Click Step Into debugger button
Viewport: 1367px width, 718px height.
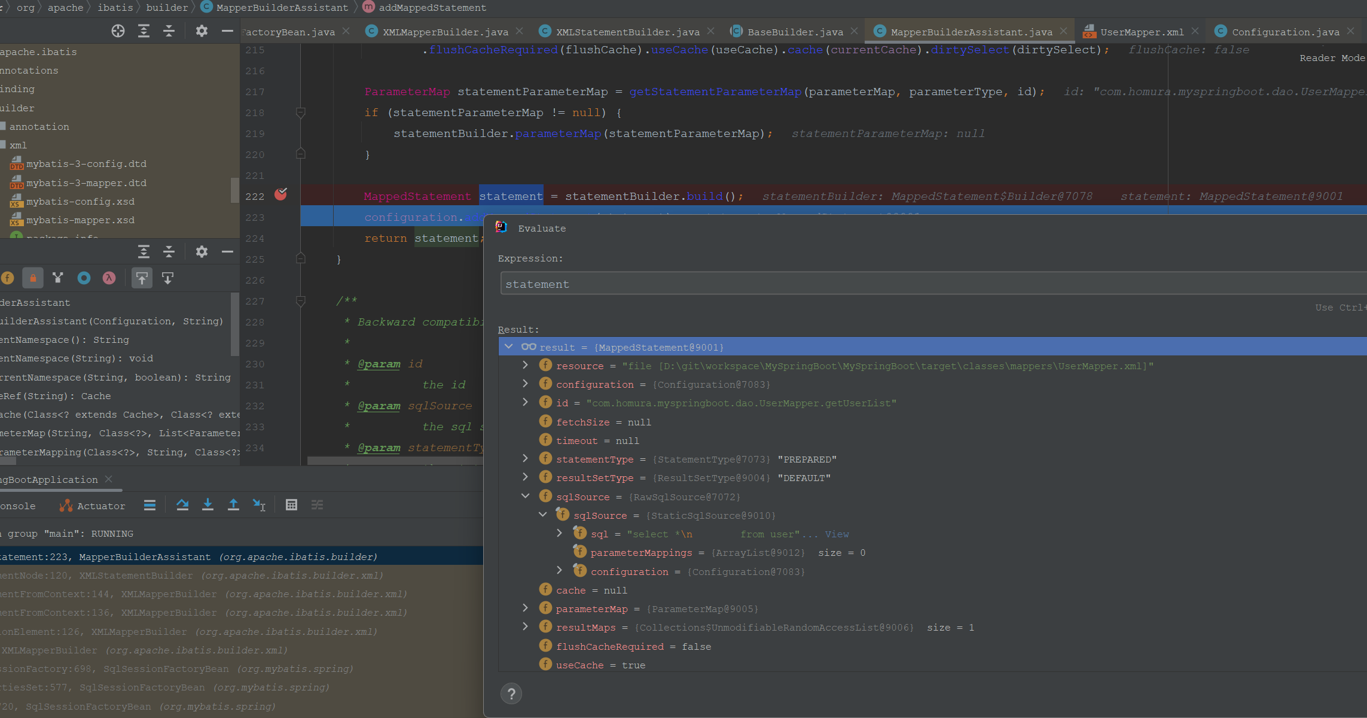click(x=208, y=505)
